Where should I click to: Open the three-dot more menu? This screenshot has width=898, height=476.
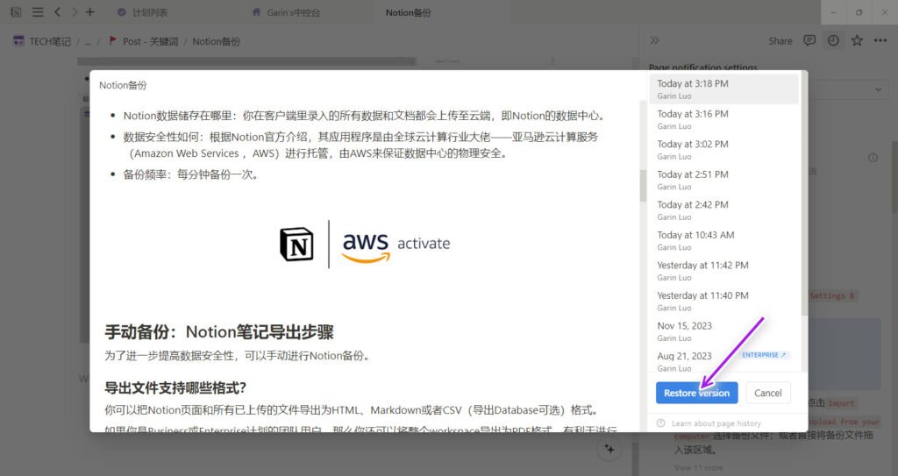(880, 40)
